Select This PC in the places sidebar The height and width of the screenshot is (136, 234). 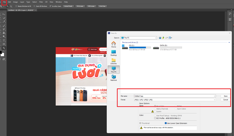click(113, 70)
